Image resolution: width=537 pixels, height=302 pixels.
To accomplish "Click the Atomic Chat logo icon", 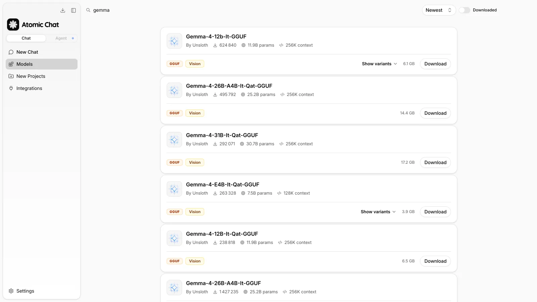I will point(13,24).
